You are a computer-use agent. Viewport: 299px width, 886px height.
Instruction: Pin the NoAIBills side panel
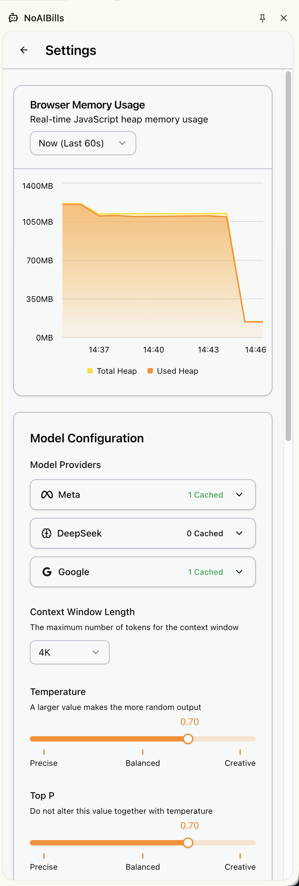pyautogui.click(x=262, y=18)
